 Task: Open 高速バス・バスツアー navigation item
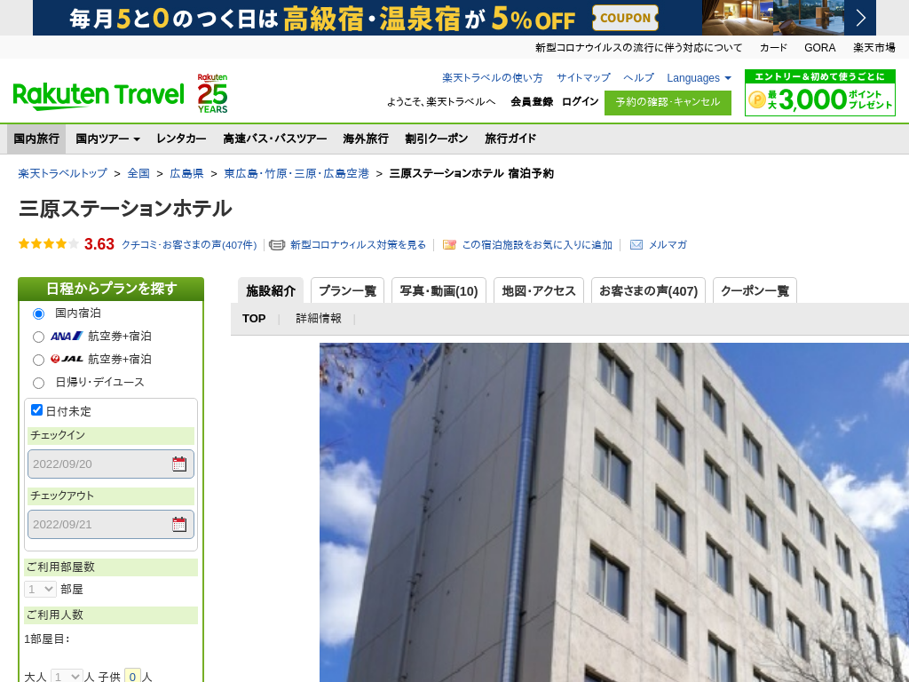pyautogui.click(x=275, y=139)
